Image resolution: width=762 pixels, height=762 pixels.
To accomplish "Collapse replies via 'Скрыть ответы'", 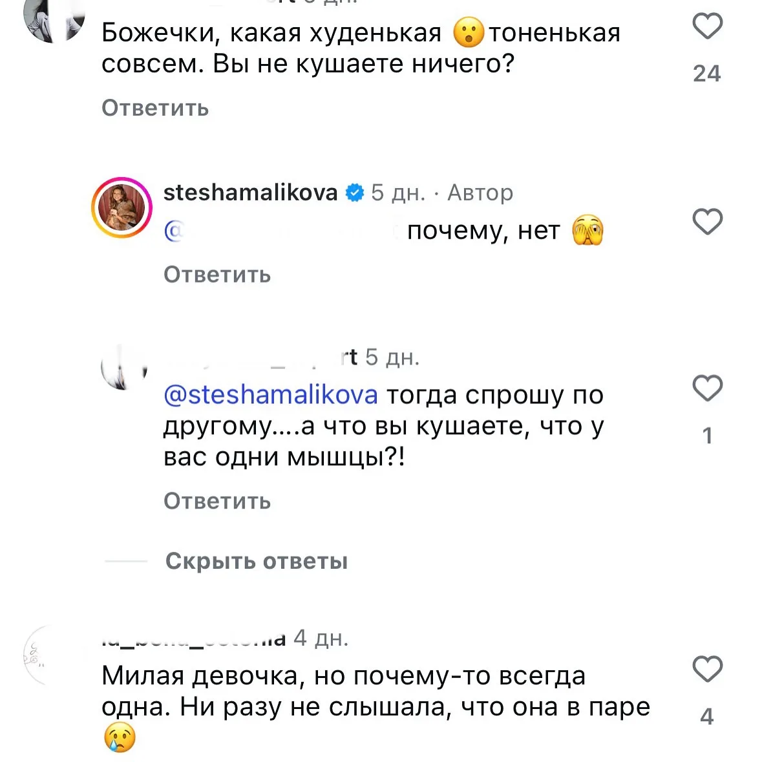I will (x=256, y=561).
